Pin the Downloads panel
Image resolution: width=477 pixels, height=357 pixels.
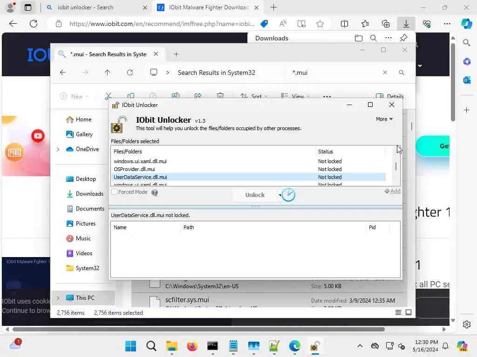[x=404, y=38]
